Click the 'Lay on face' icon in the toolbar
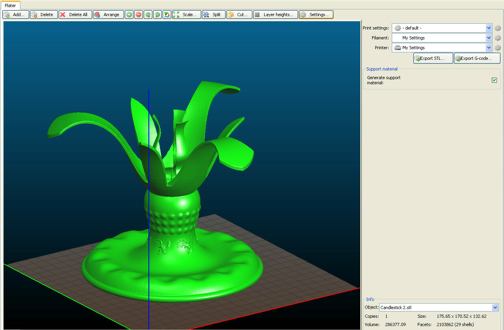Viewport: 504px width, 330px height. tap(167, 15)
